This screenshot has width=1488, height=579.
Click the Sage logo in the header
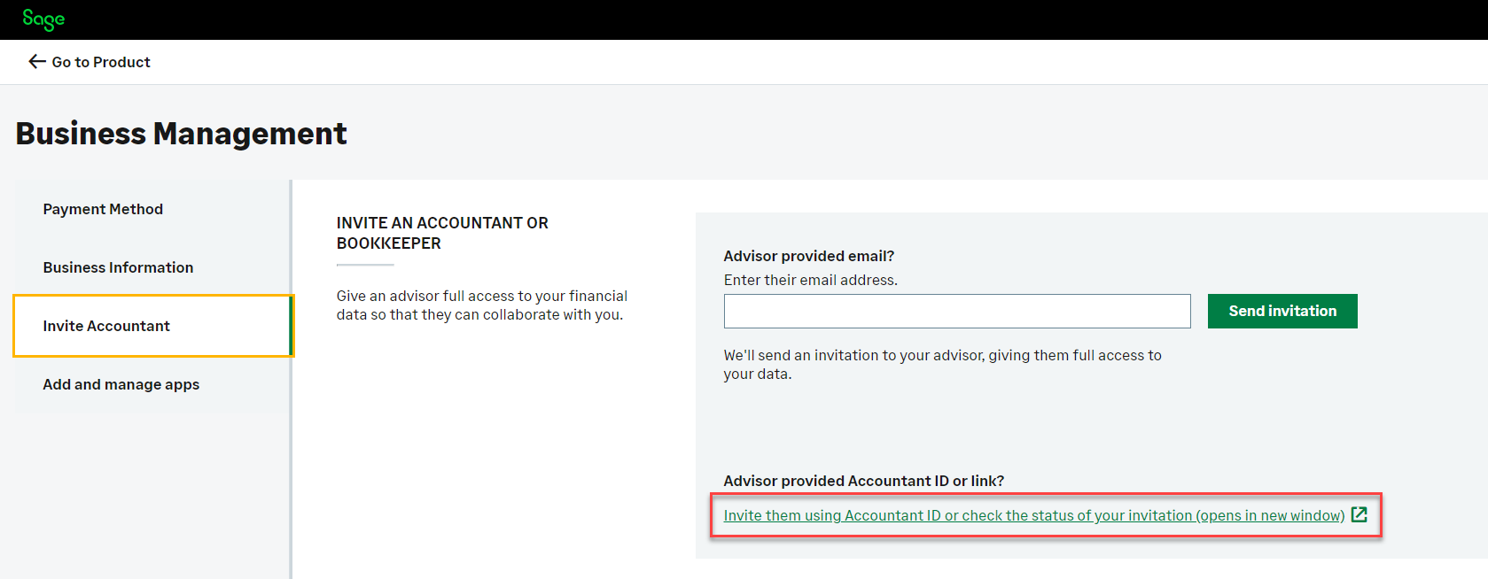pyautogui.click(x=43, y=19)
